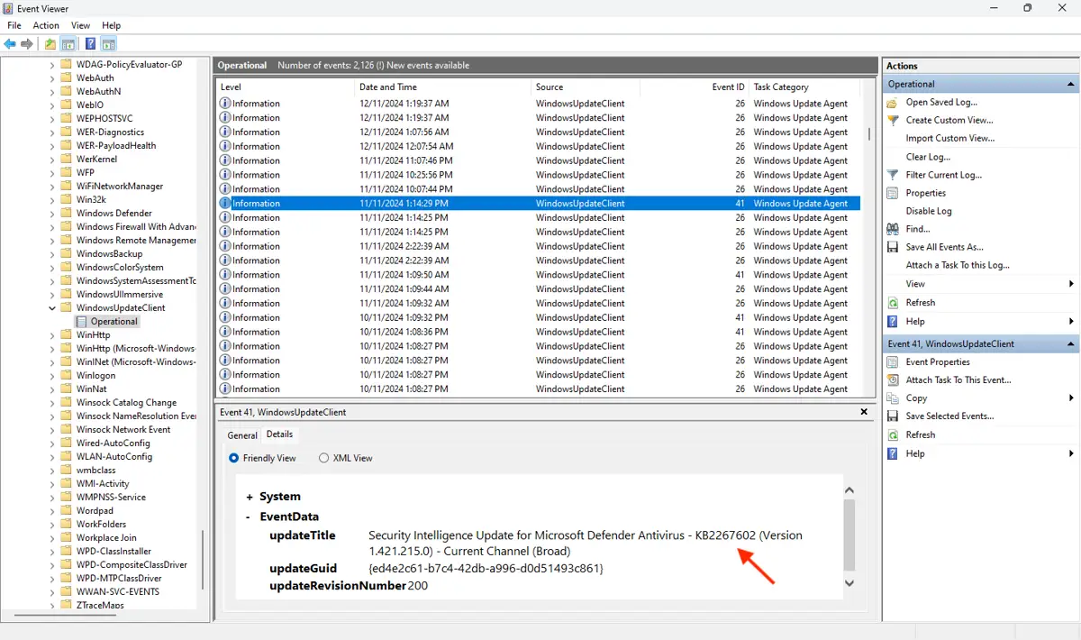Select the WinHttp folder in the tree

pos(93,335)
